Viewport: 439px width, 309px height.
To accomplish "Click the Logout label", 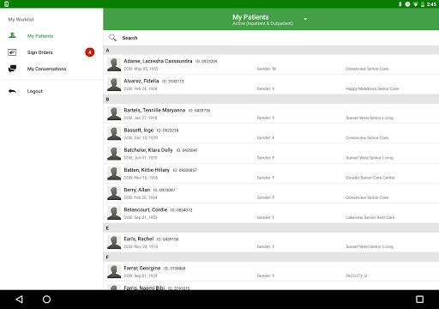I will 35,91.
